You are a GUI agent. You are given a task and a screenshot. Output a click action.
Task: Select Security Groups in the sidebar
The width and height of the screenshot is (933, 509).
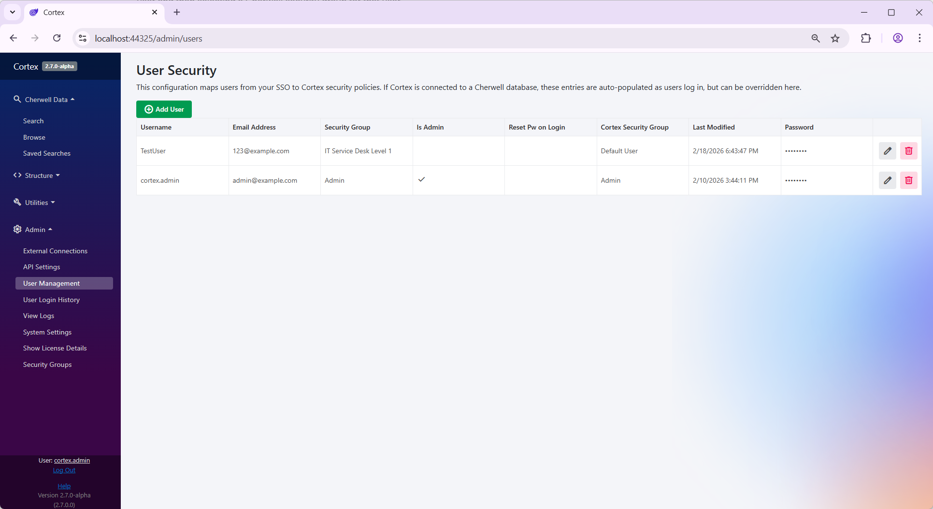pyautogui.click(x=47, y=364)
